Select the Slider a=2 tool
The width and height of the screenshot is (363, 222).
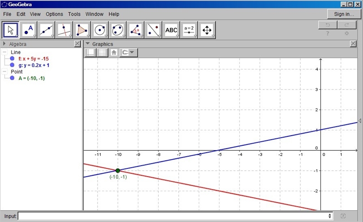point(189,30)
